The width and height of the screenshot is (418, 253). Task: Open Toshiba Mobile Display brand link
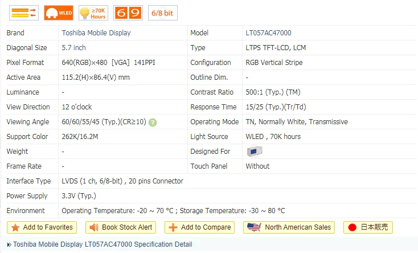click(x=96, y=33)
